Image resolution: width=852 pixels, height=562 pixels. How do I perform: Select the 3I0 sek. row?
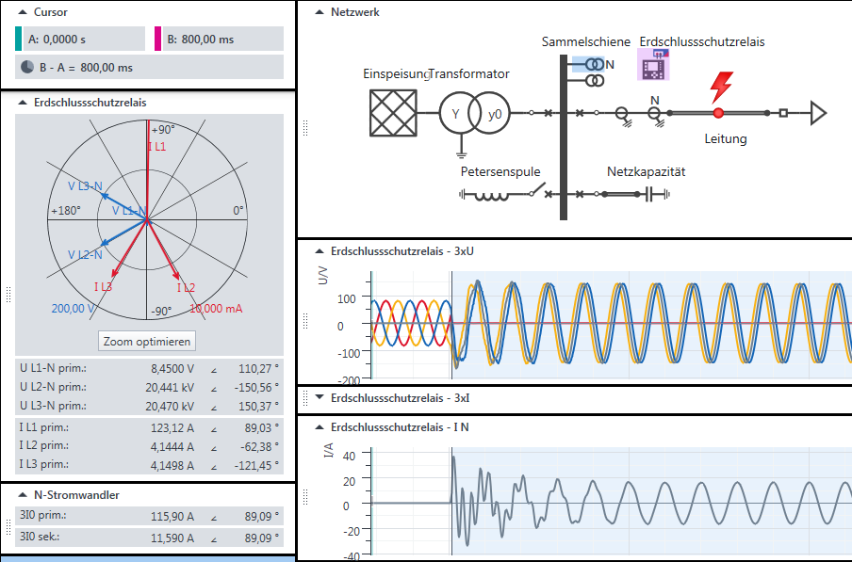[150, 537]
